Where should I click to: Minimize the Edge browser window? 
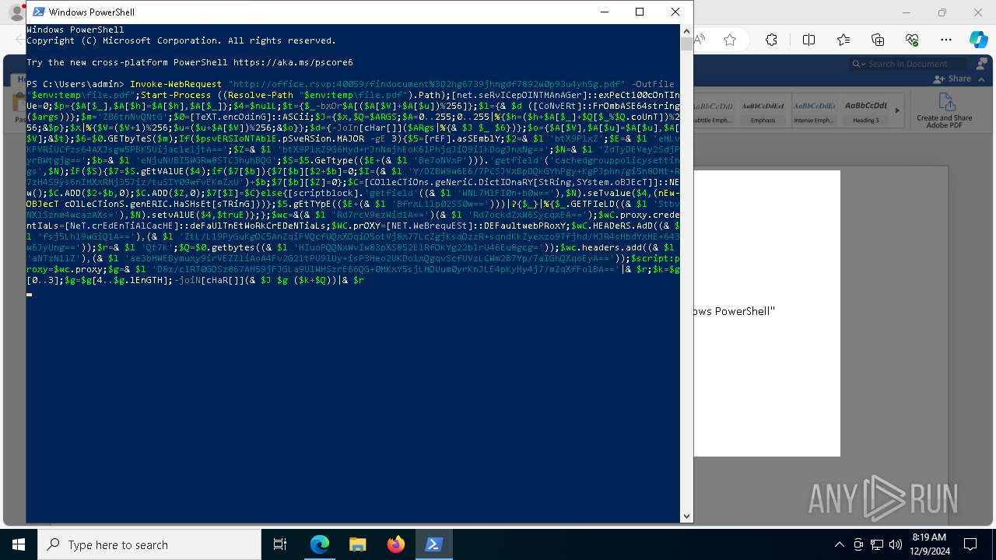pos(906,12)
